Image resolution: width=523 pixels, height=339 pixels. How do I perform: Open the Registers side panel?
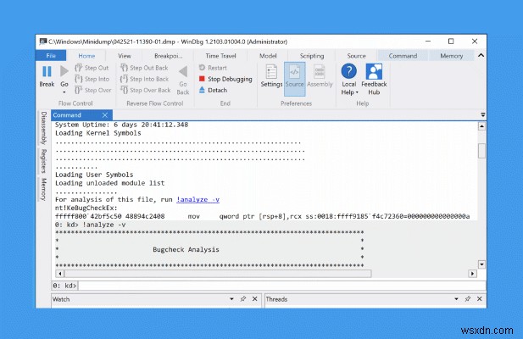click(x=43, y=161)
